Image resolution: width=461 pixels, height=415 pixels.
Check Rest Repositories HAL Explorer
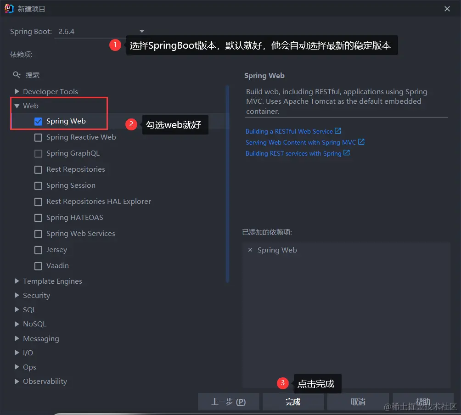coord(38,202)
